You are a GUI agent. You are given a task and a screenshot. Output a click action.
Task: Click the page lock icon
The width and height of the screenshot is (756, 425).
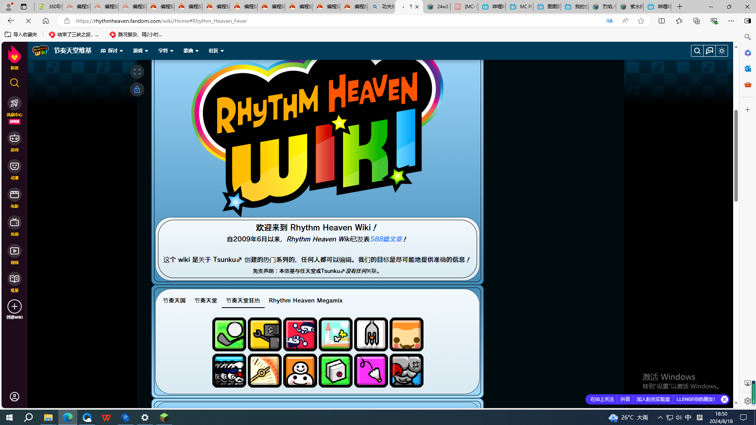tap(137, 89)
